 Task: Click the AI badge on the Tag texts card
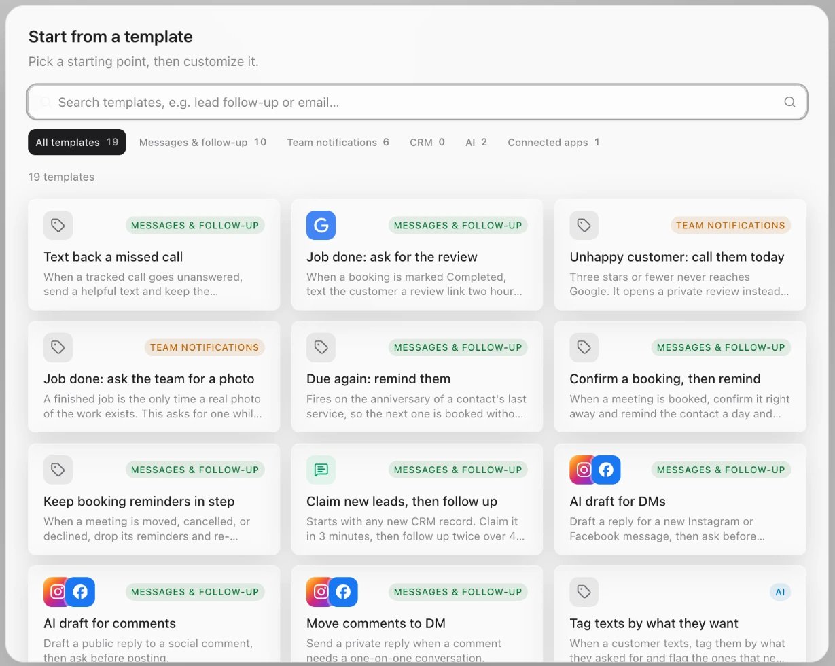click(780, 592)
